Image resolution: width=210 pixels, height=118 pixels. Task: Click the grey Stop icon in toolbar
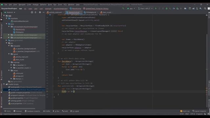181,9
